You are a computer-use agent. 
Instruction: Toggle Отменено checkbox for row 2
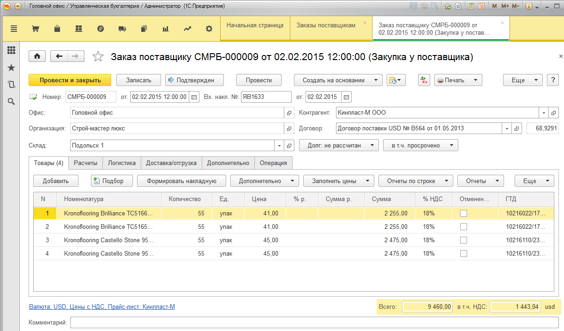463,227
